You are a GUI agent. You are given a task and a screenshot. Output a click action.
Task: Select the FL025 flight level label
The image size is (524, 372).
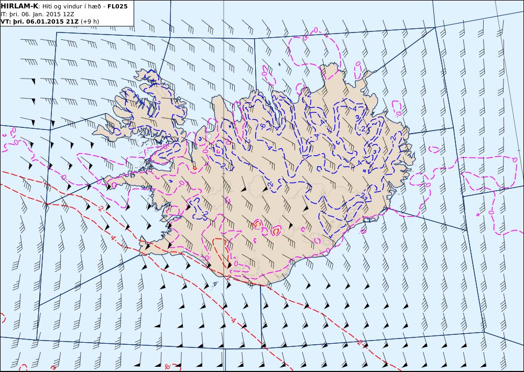(x=117, y=6)
